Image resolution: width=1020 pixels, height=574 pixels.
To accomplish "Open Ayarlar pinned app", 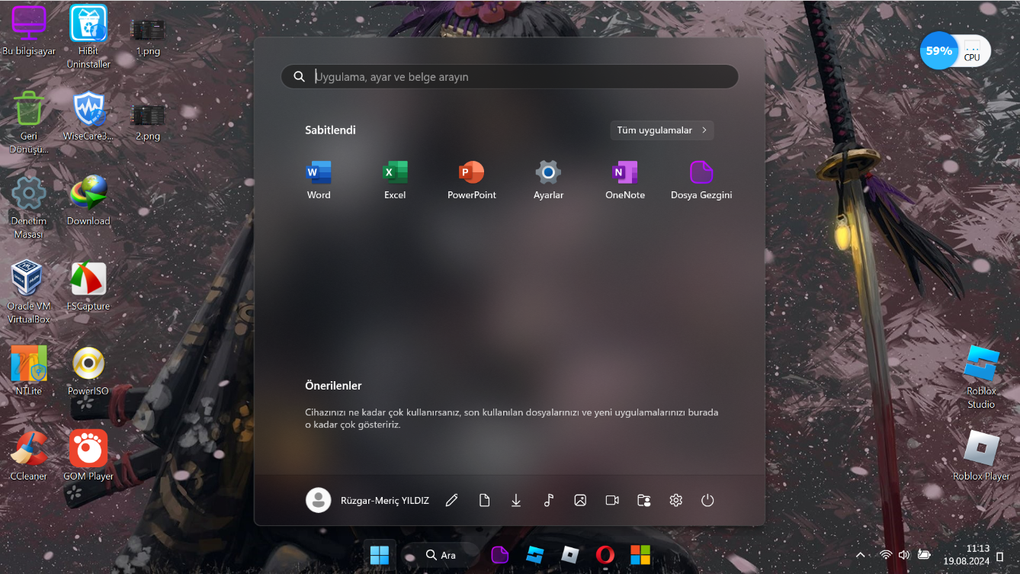I will coord(548,180).
